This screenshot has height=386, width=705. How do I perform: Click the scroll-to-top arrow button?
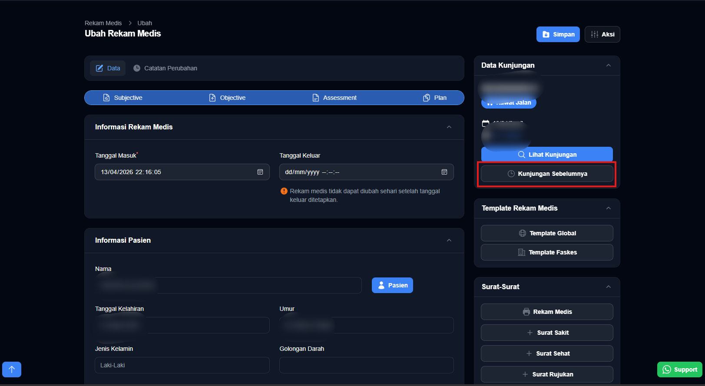click(x=12, y=370)
